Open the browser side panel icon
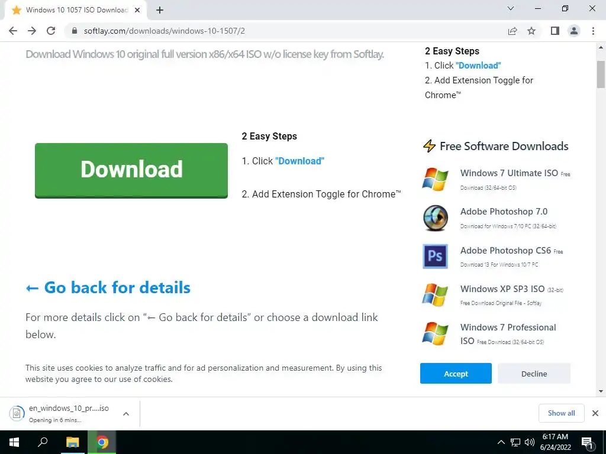This screenshot has width=606, height=454. click(555, 31)
